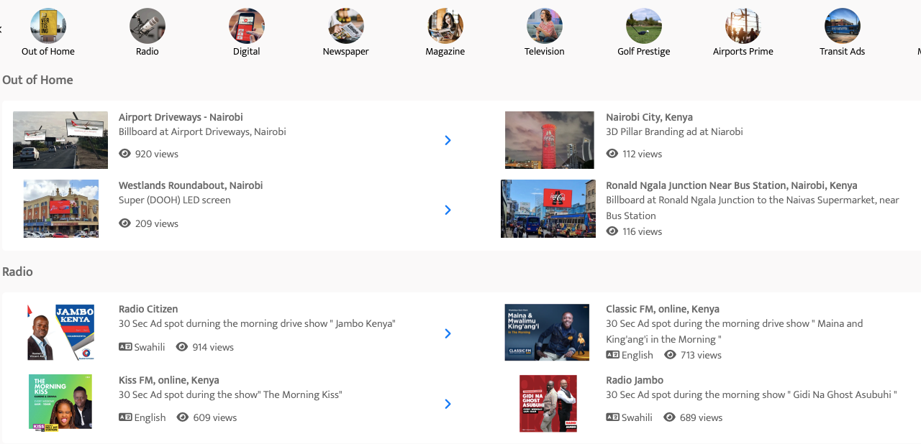921x444 pixels.
Task: Open Ronald Ngala Junction listing title
Action: [732, 185]
